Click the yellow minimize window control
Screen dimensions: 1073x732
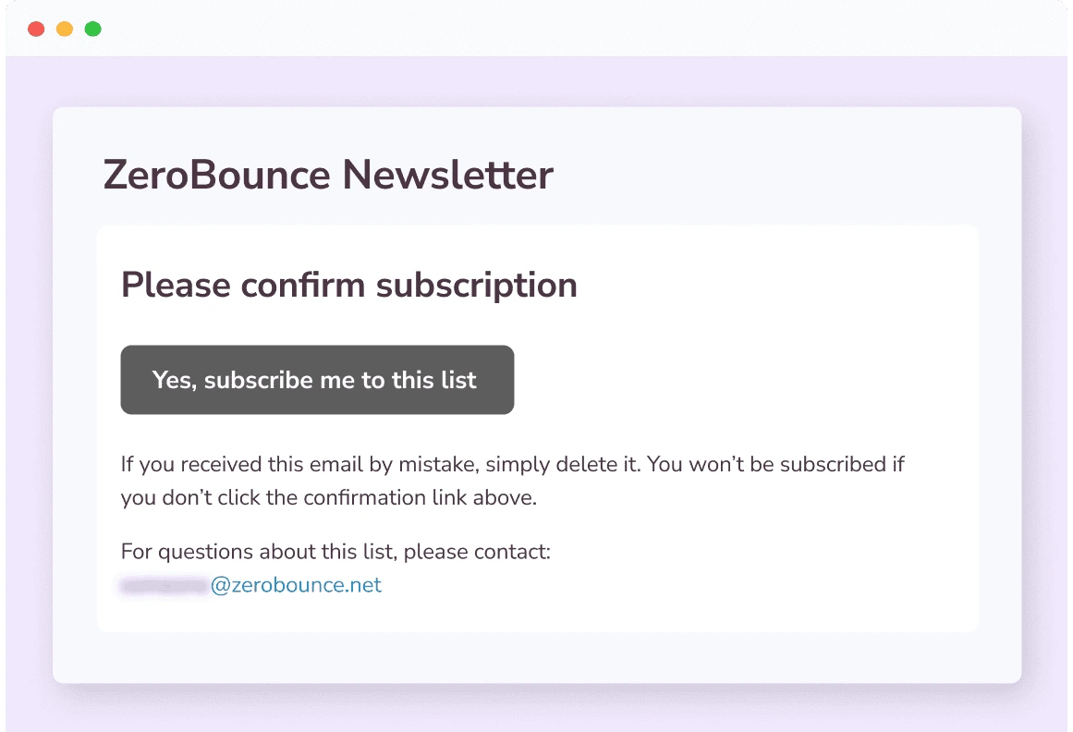click(x=64, y=29)
